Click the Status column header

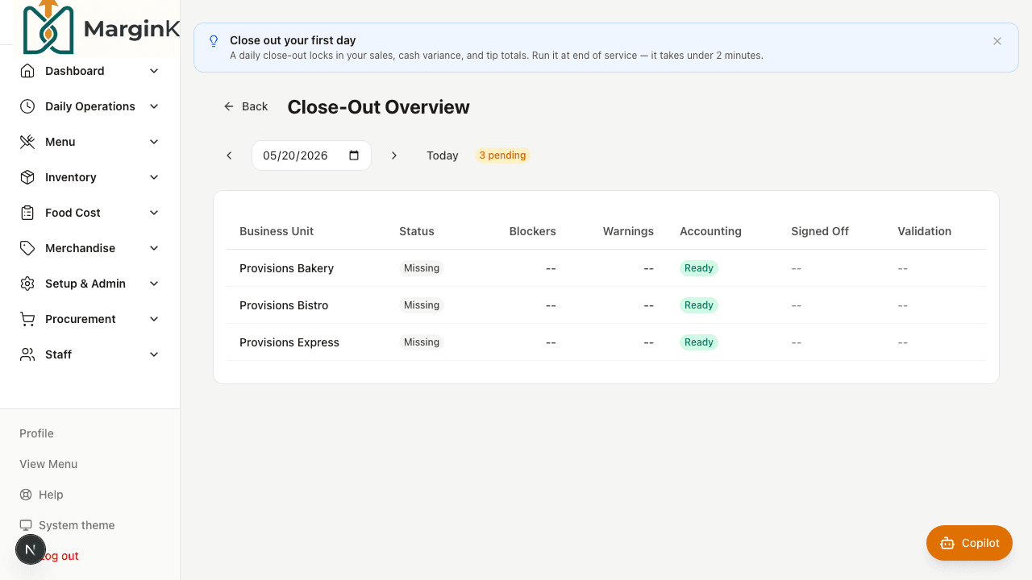click(x=417, y=231)
